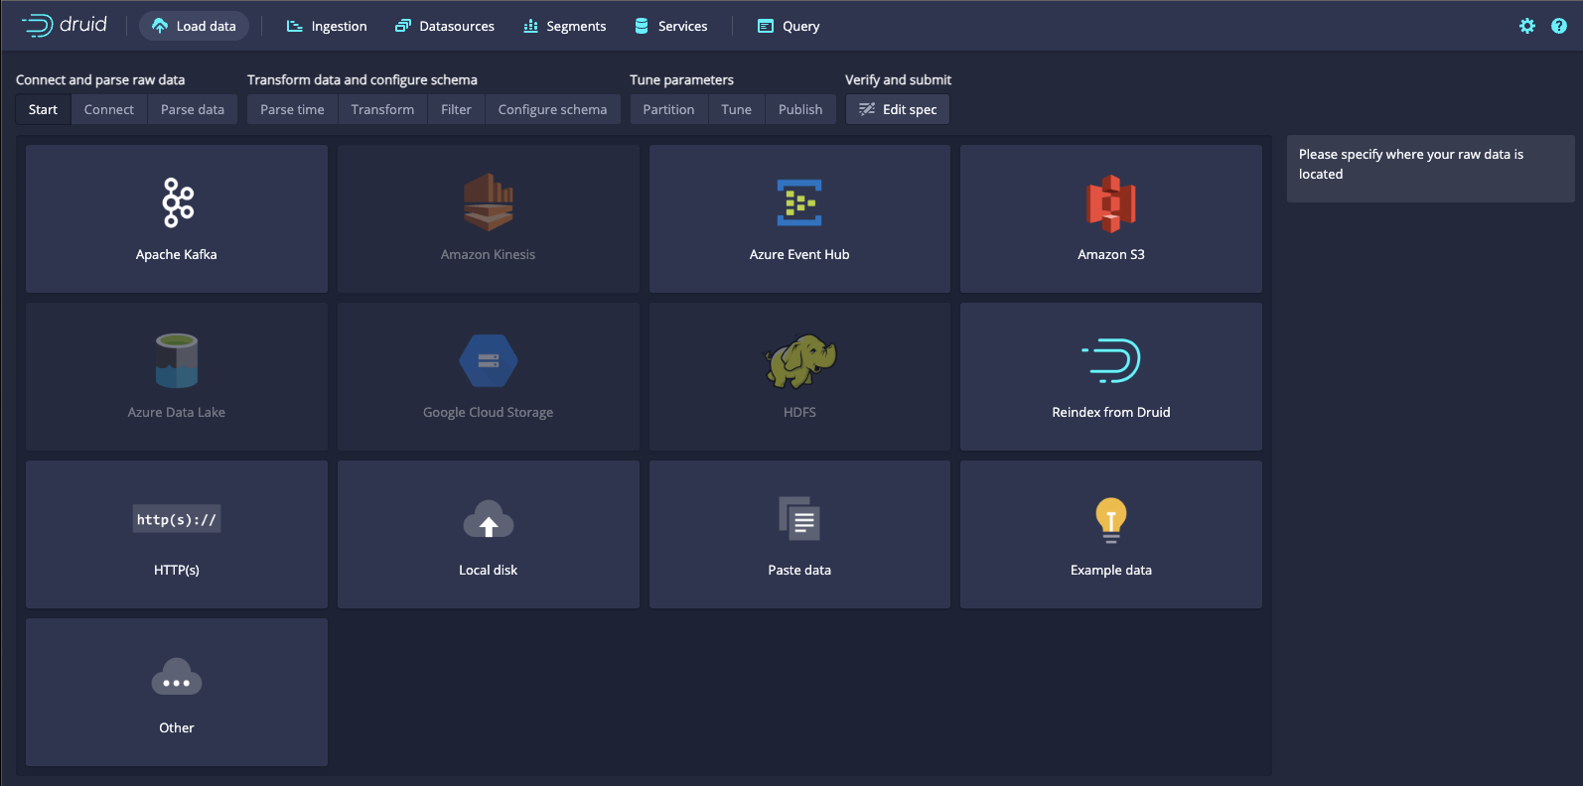Click the "Tune parameters" heading

(681, 79)
